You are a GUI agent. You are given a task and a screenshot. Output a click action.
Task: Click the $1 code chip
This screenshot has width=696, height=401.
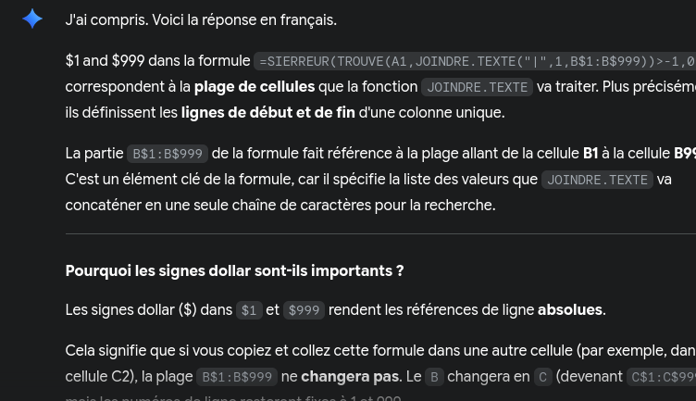pyautogui.click(x=249, y=310)
